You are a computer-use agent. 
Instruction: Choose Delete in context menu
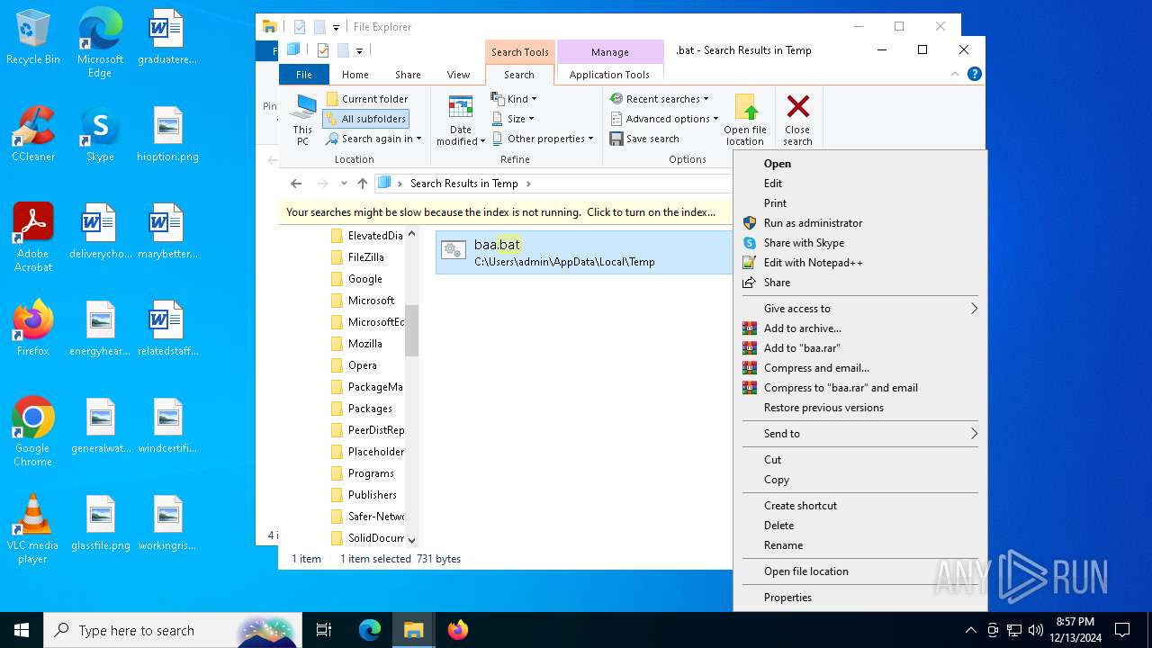pyautogui.click(x=859, y=526)
